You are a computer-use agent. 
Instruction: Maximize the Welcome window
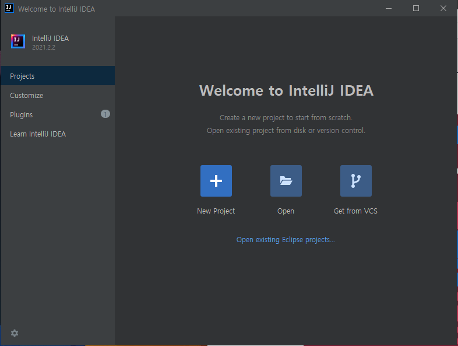coord(416,9)
